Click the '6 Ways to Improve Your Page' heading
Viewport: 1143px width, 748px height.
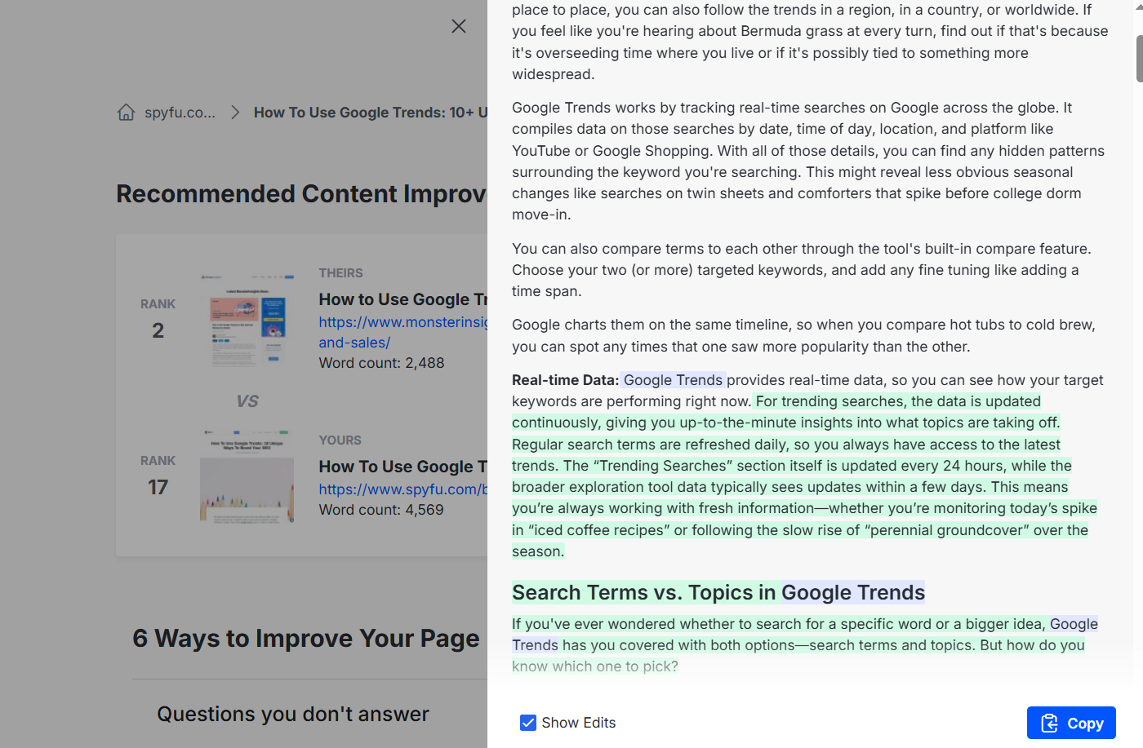(306, 638)
